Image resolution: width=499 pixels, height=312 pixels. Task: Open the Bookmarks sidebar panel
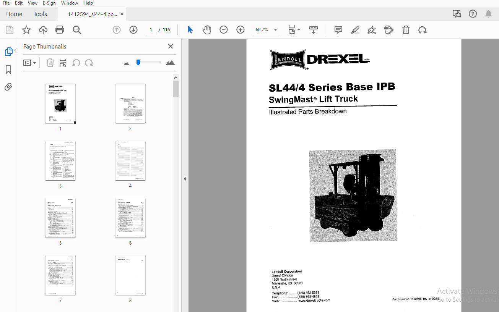[x=8, y=70]
